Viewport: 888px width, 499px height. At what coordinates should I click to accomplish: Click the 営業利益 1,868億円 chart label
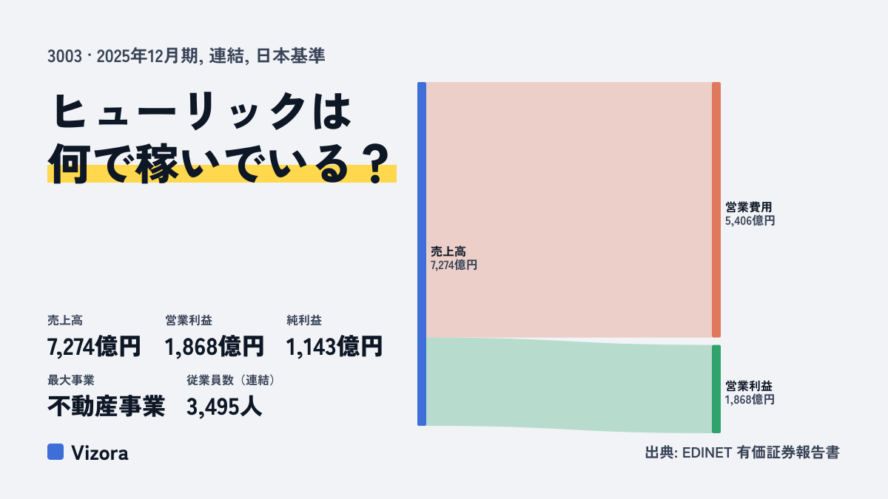point(750,393)
